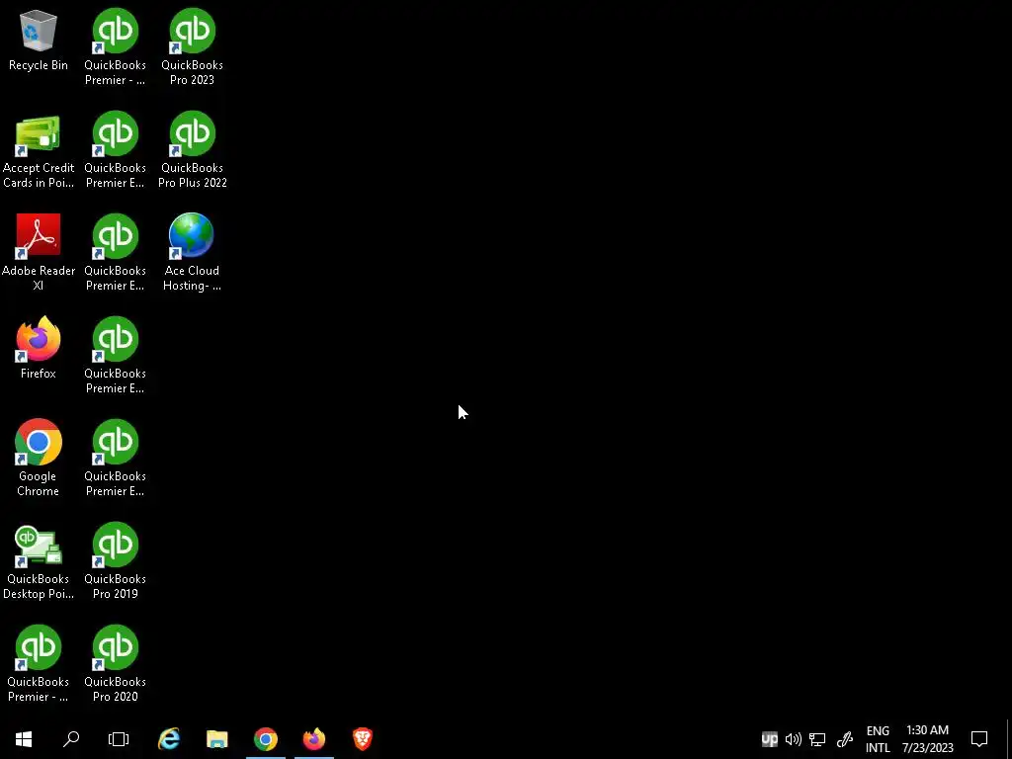Open the clock showing 1:30 AM
Viewport: 1012px width, 759px height.
[x=927, y=739]
